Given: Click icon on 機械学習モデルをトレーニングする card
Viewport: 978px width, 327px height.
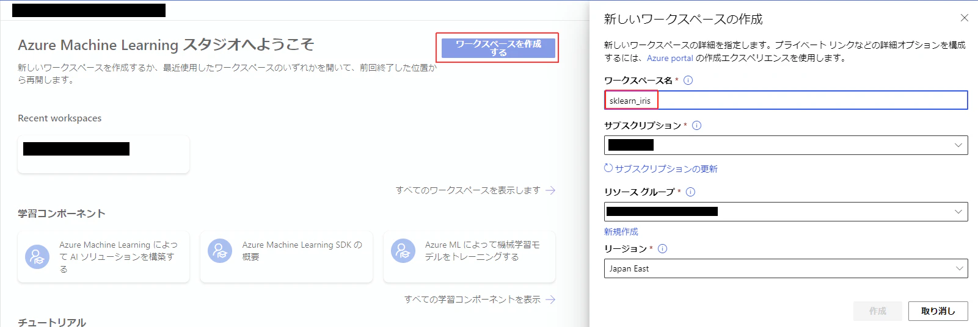Looking at the screenshot, I should (x=403, y=251).
